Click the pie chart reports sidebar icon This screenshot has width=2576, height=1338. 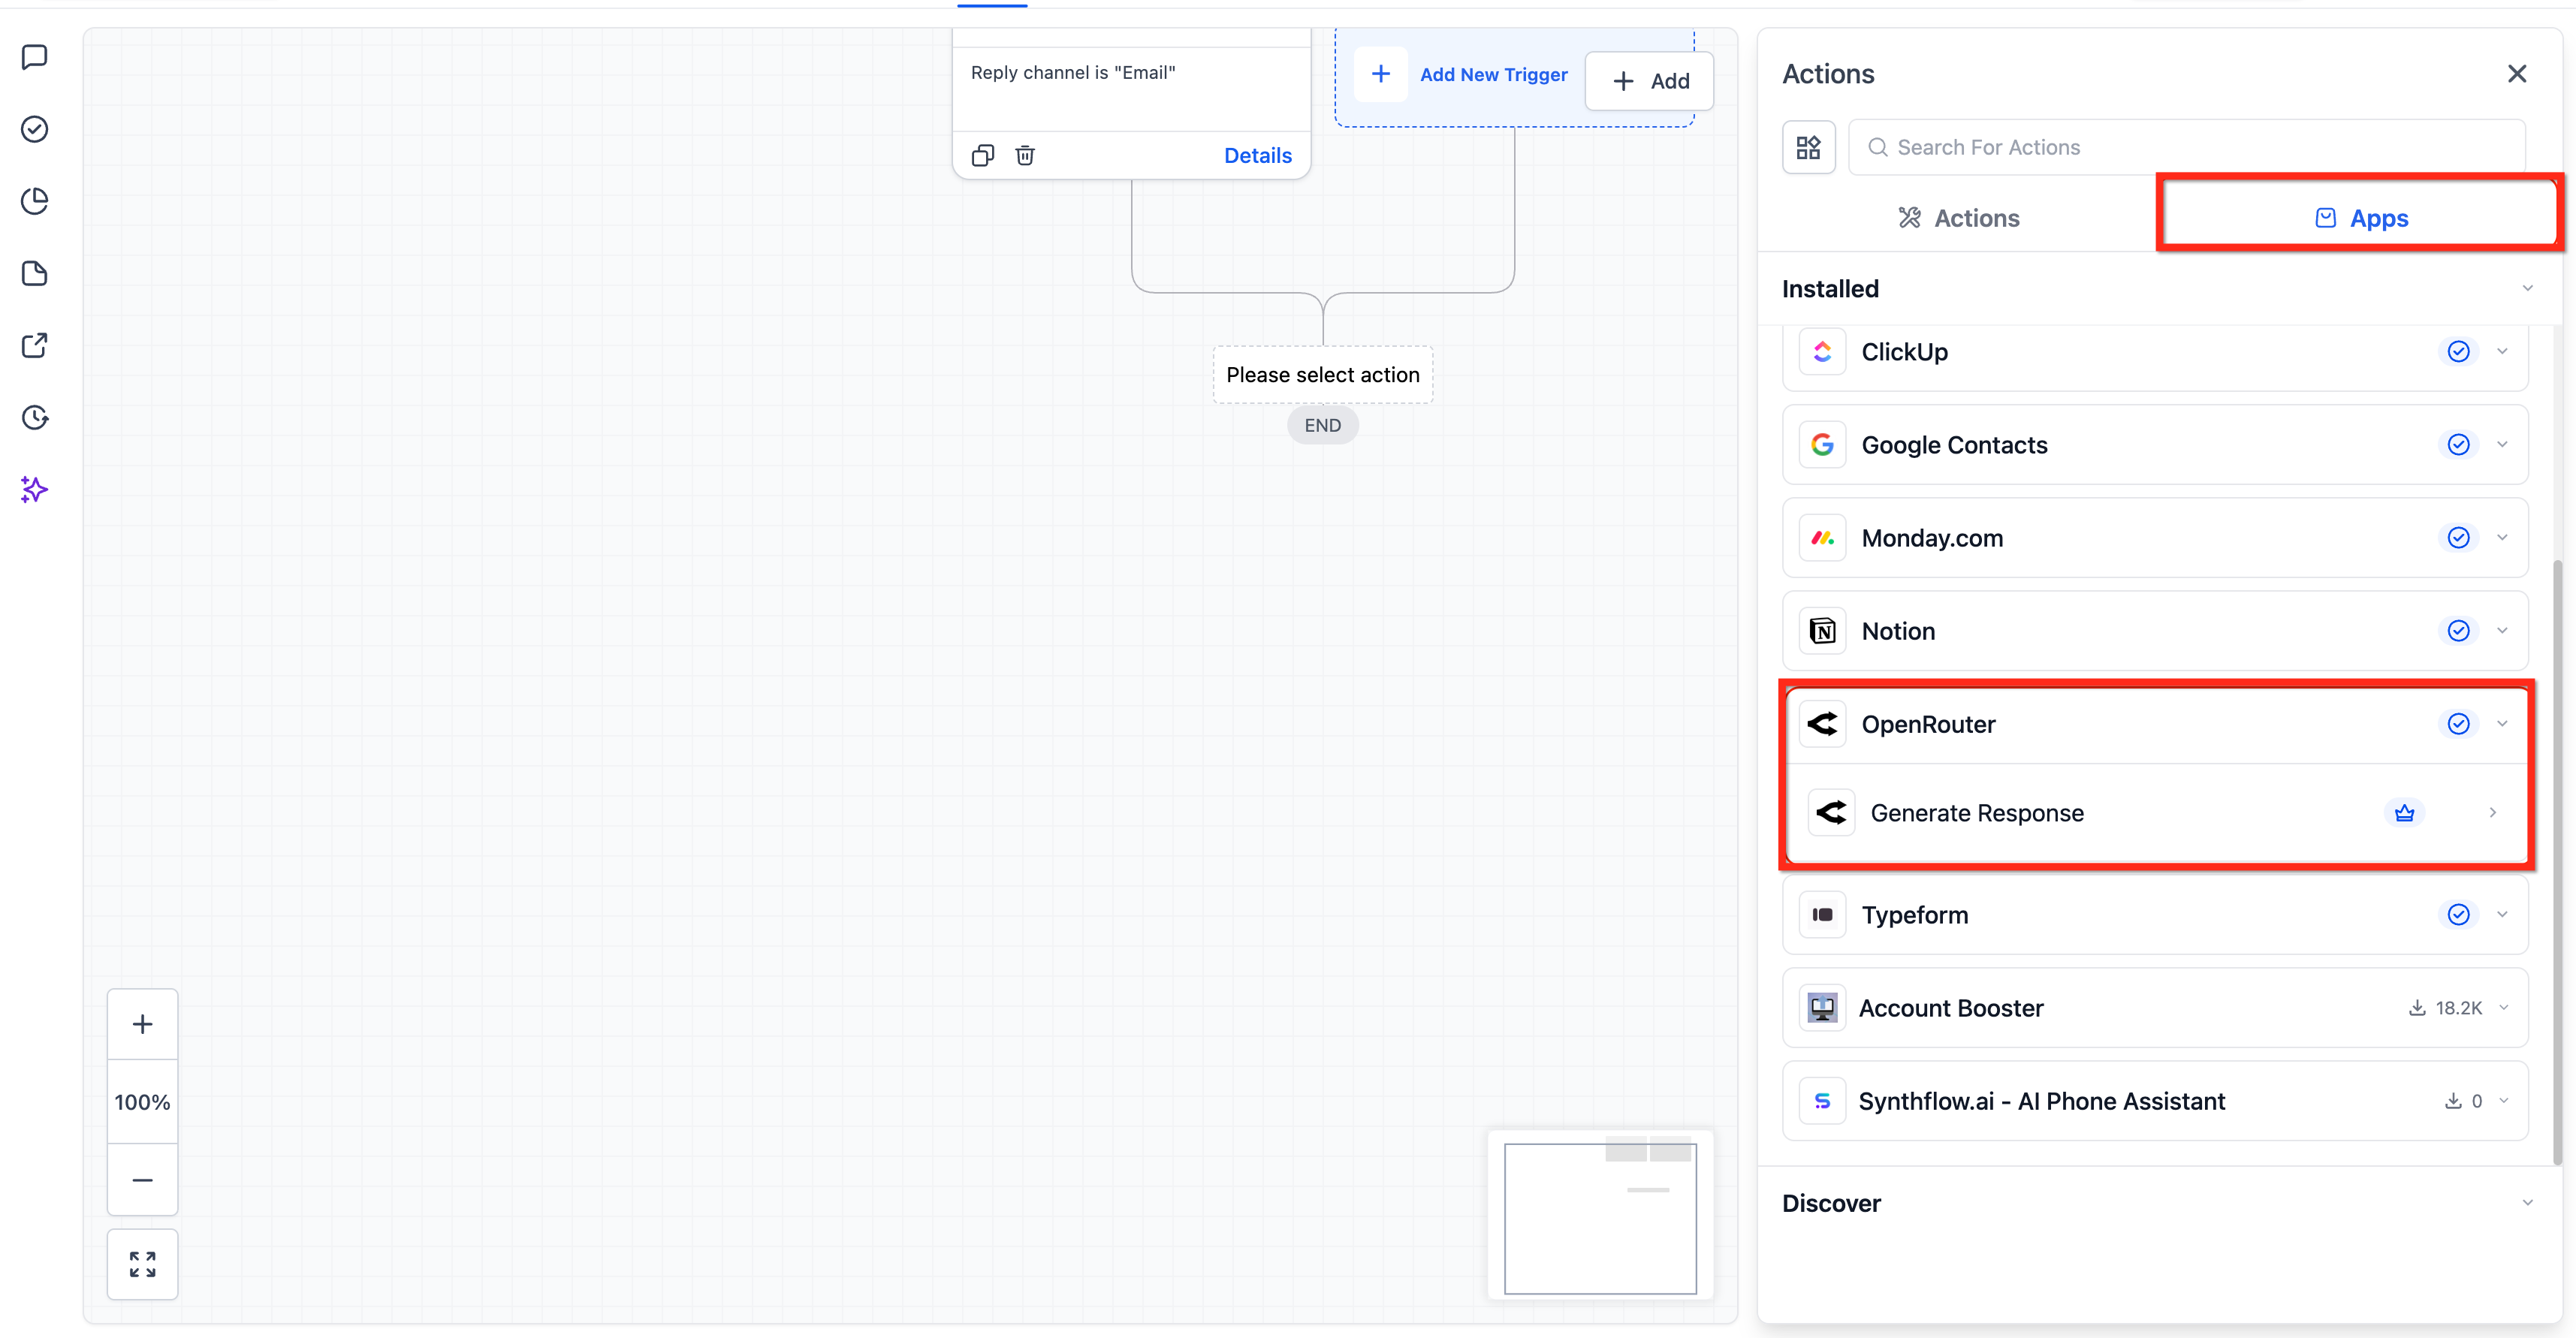pyautogui.click(x=35, y=201)
